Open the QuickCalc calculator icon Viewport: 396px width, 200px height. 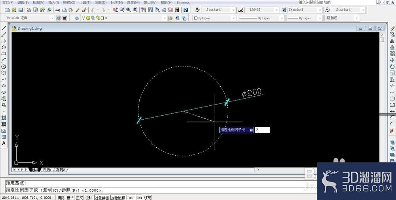click(x=177, y=10)
